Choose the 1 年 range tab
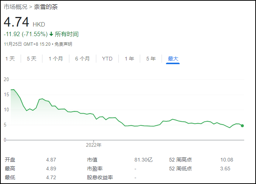The image size is (256, 184). tap(129, 59)
